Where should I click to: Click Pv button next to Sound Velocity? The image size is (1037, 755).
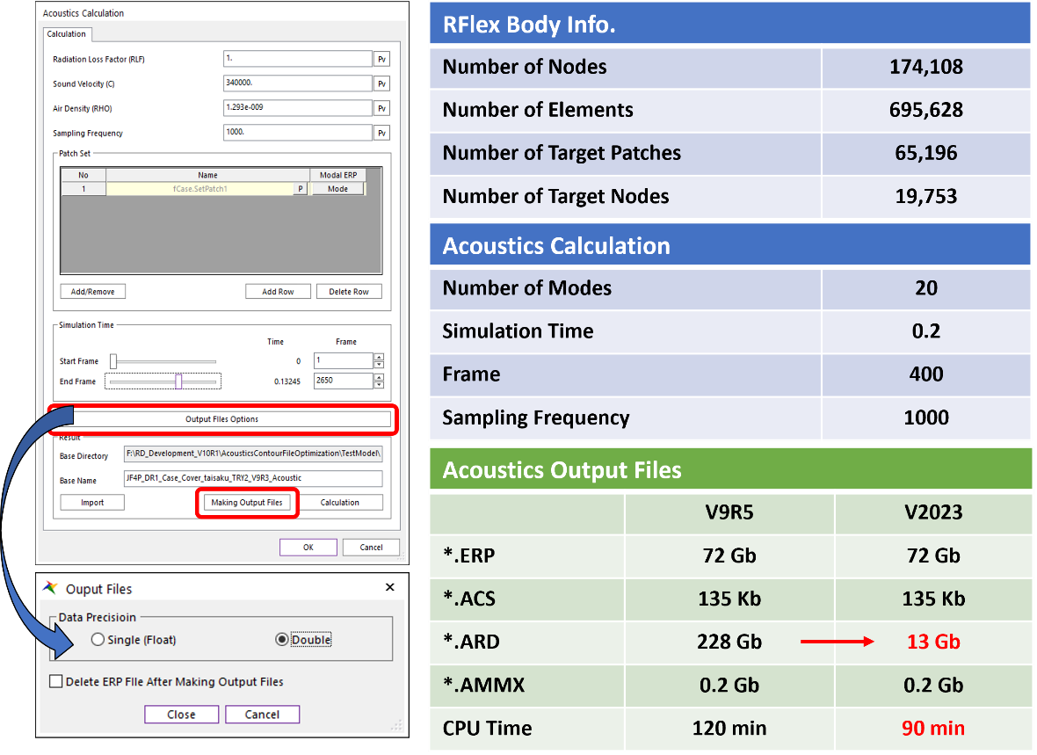click(382, 84)
